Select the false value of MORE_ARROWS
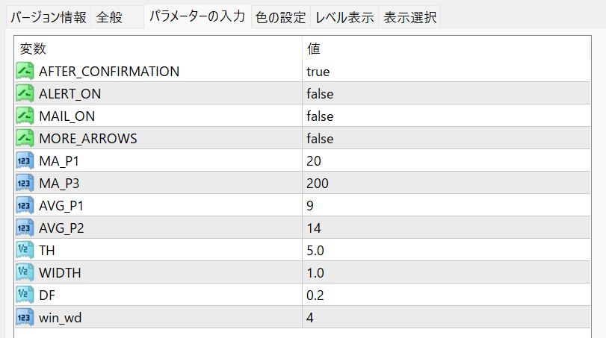The width and height of the screenshot is (606, 338). [x=320, y=139]
